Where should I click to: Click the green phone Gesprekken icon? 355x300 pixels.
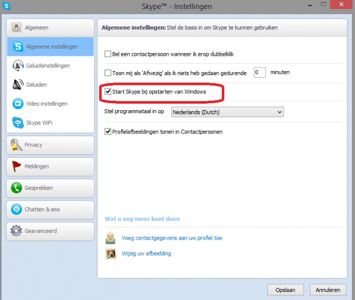pos(16,188)
